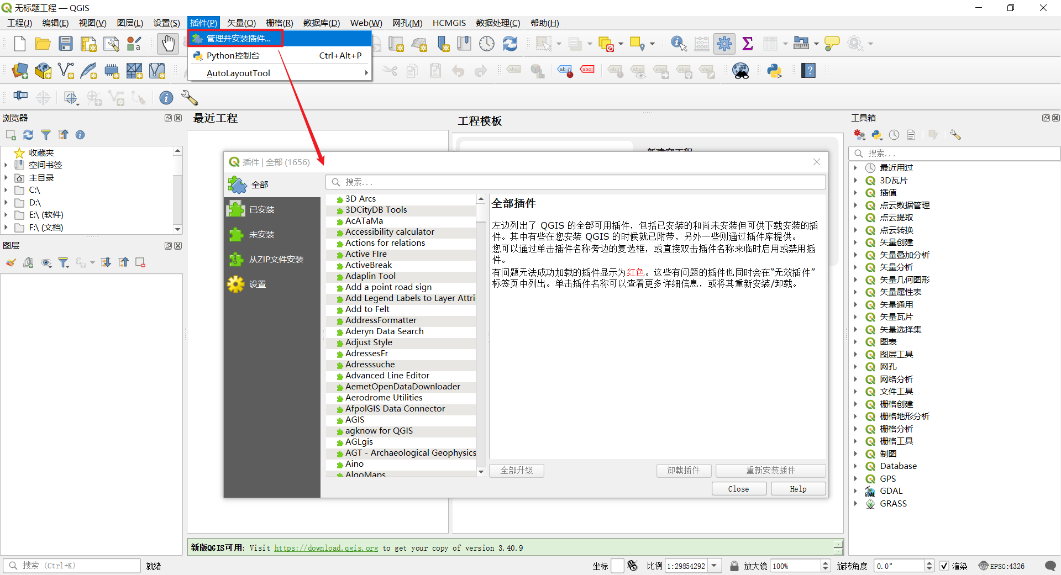Click the Open project folder icon
The width and height of the screenshot is (1061, 575).
(x=43, y=44)
